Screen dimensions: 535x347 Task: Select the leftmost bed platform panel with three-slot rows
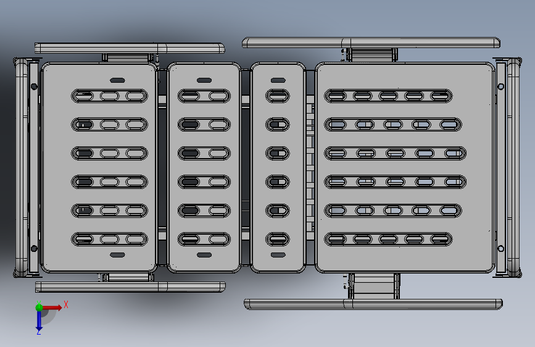click(99, 167)
